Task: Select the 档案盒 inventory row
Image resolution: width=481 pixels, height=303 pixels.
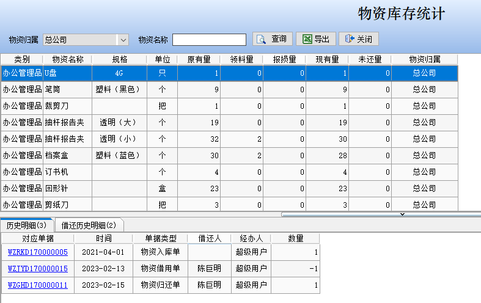Action: click(x=67, y=156)
